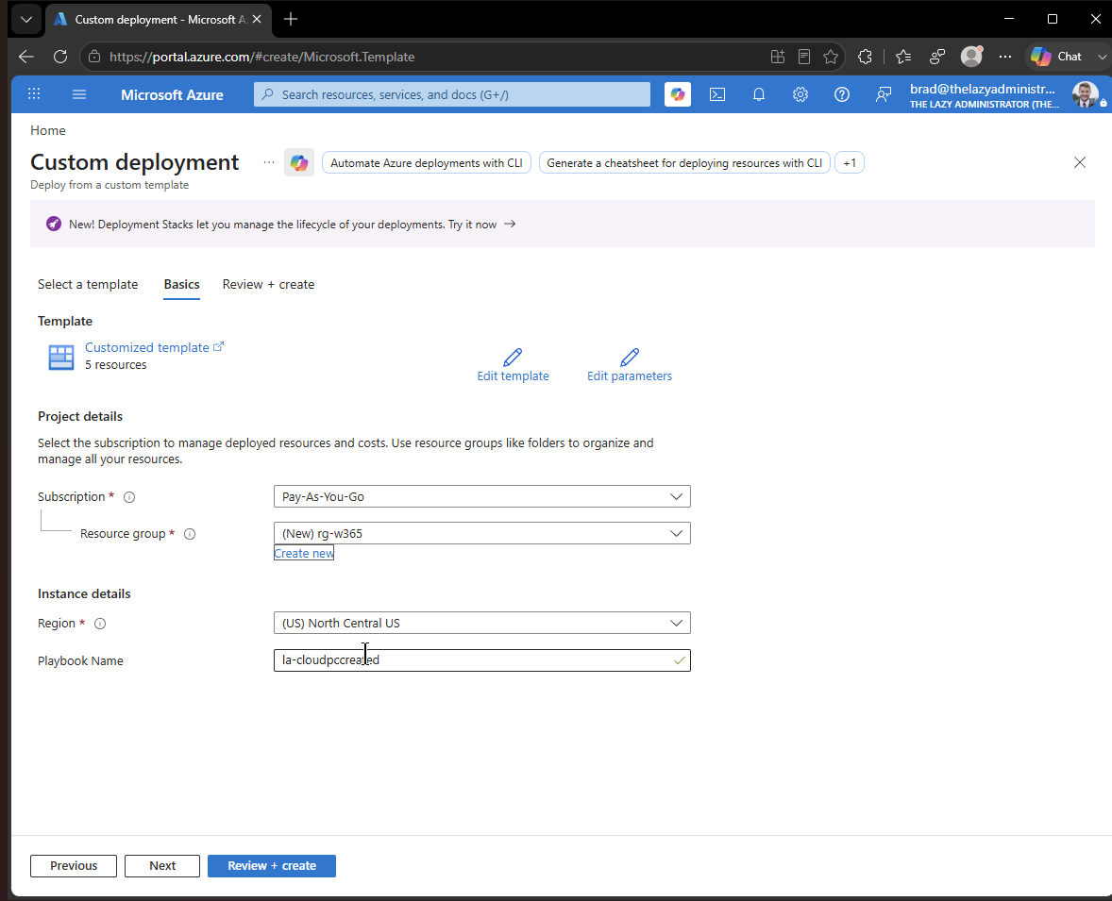Click the Create new resource group link
Screen dimensions: 1112x901
(304, 553)
